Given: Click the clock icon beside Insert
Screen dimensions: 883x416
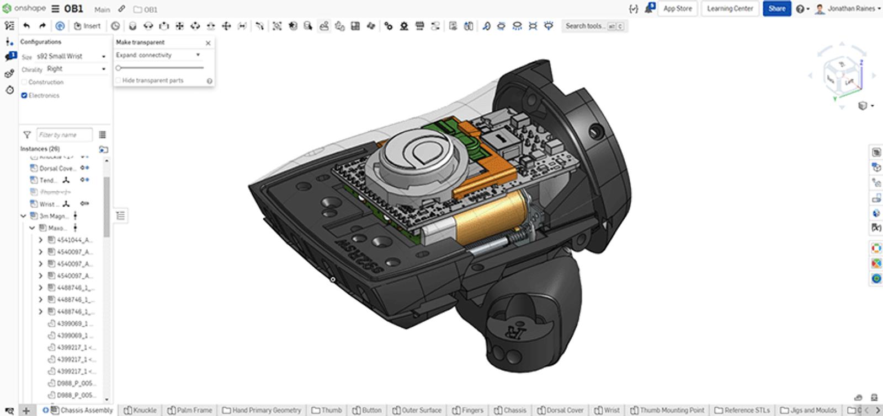Looking at the screenshot, I should click(x=115, y=26).
